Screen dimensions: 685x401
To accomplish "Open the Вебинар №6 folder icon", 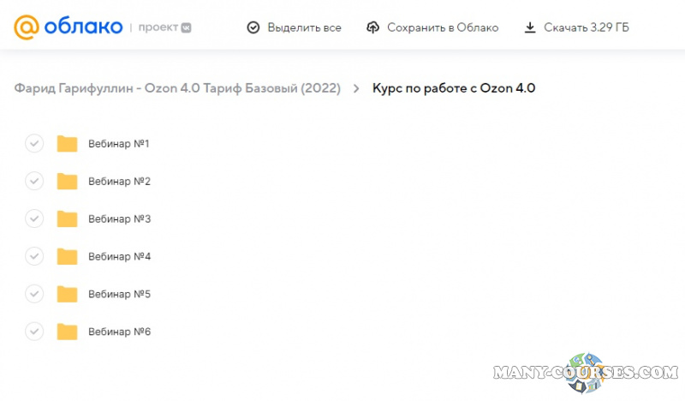I will pyautogui.click(x=67, y=332).
